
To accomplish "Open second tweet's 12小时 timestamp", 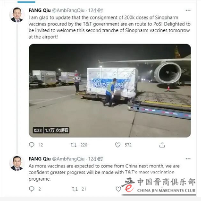I will coord(95,159).
